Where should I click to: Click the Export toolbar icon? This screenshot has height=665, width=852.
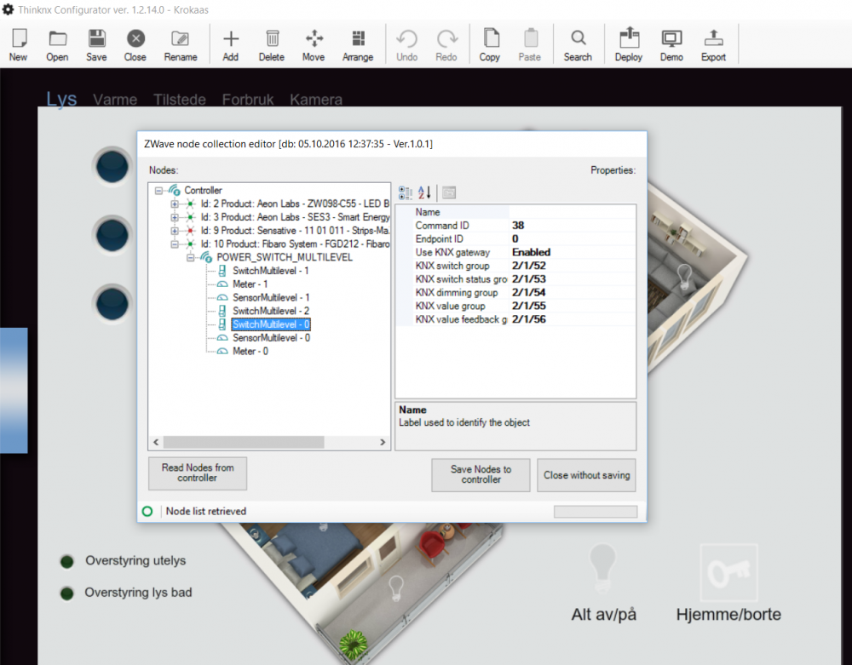713,39
